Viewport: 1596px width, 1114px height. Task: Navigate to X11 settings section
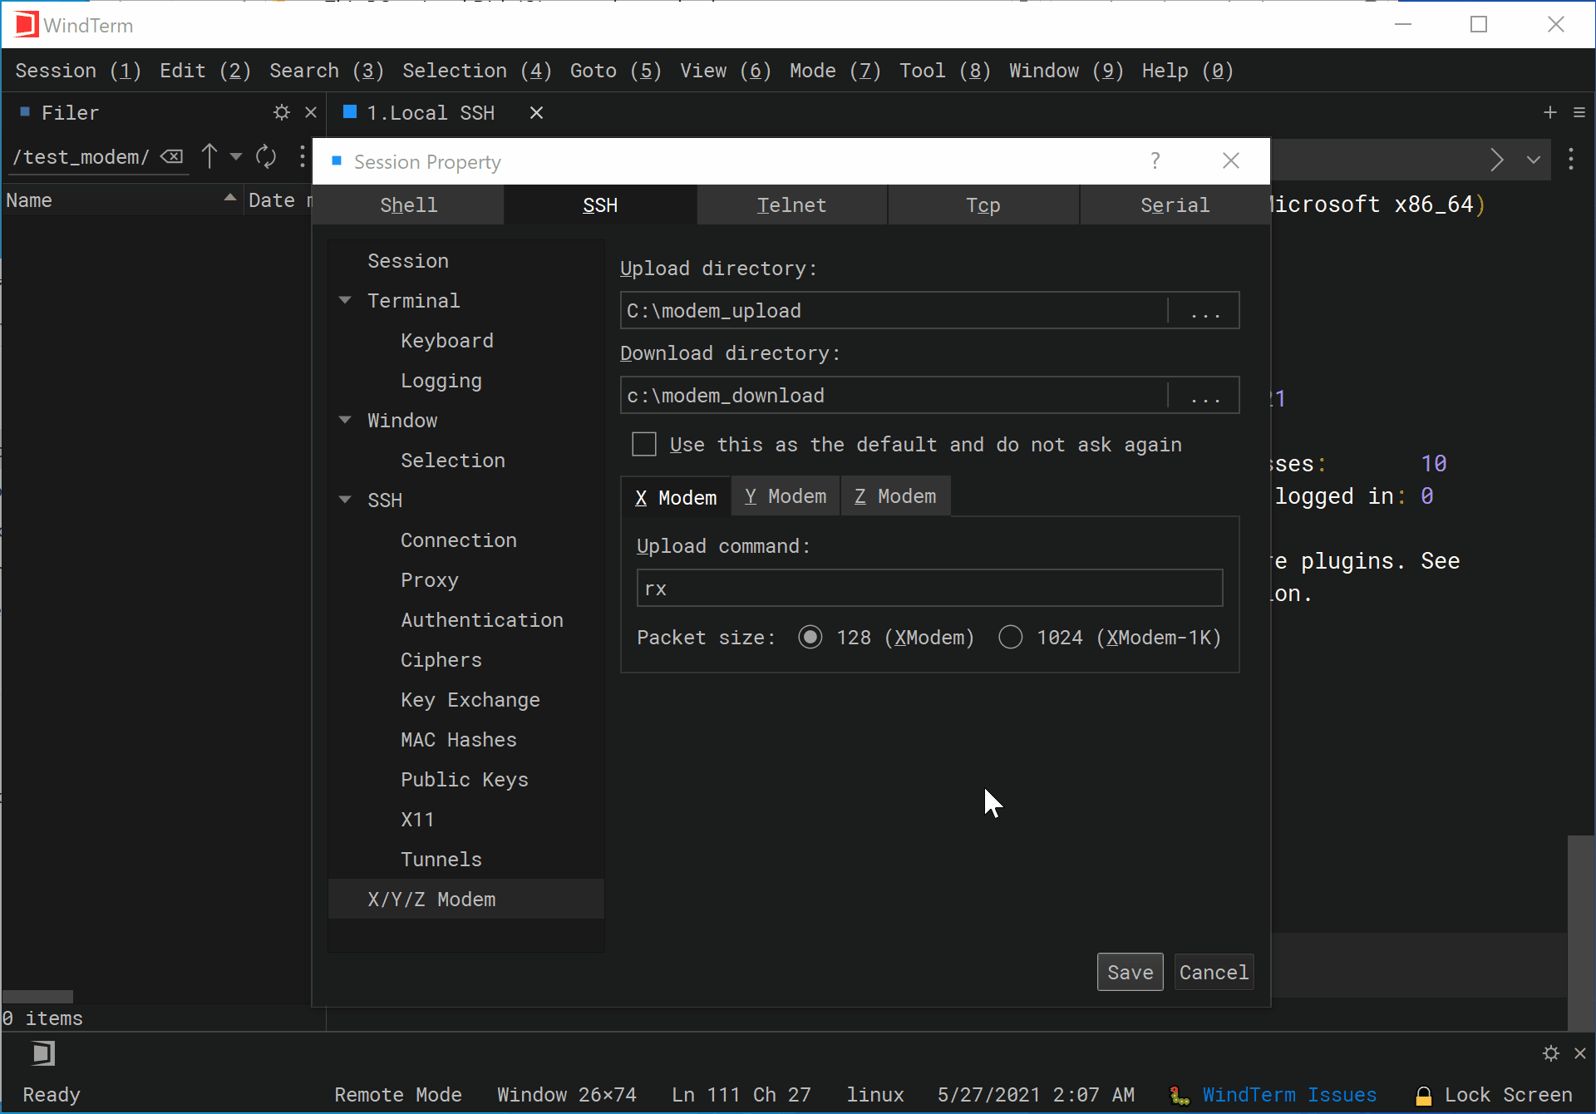418,818
